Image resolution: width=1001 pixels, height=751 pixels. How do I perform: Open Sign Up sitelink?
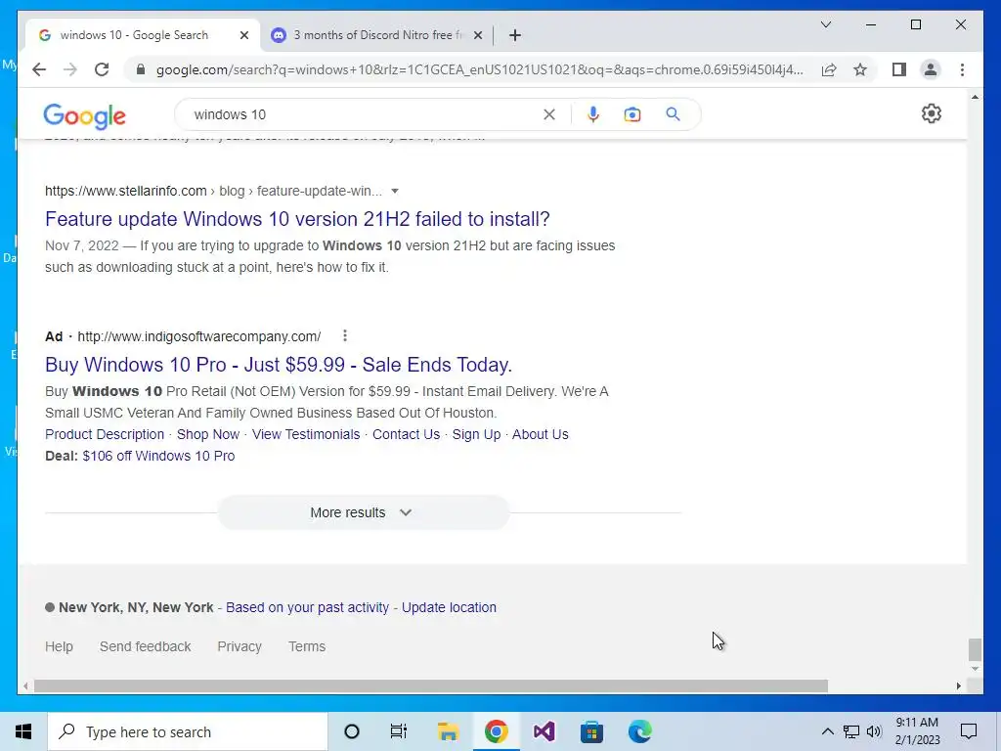476,434
